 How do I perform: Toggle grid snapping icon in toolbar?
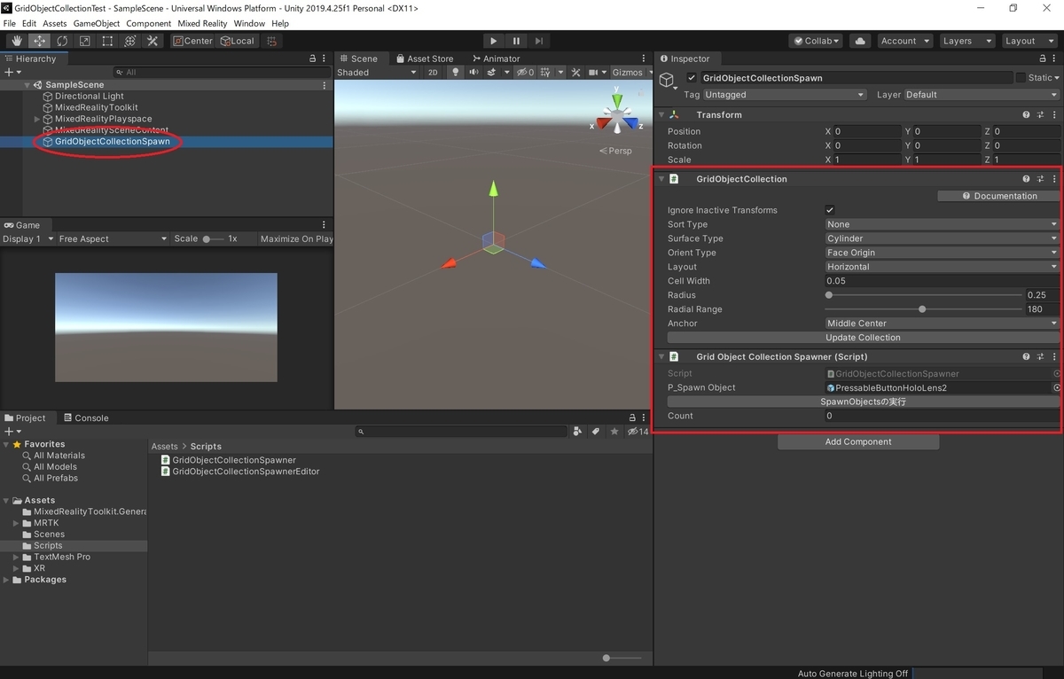tap(272, 41)
